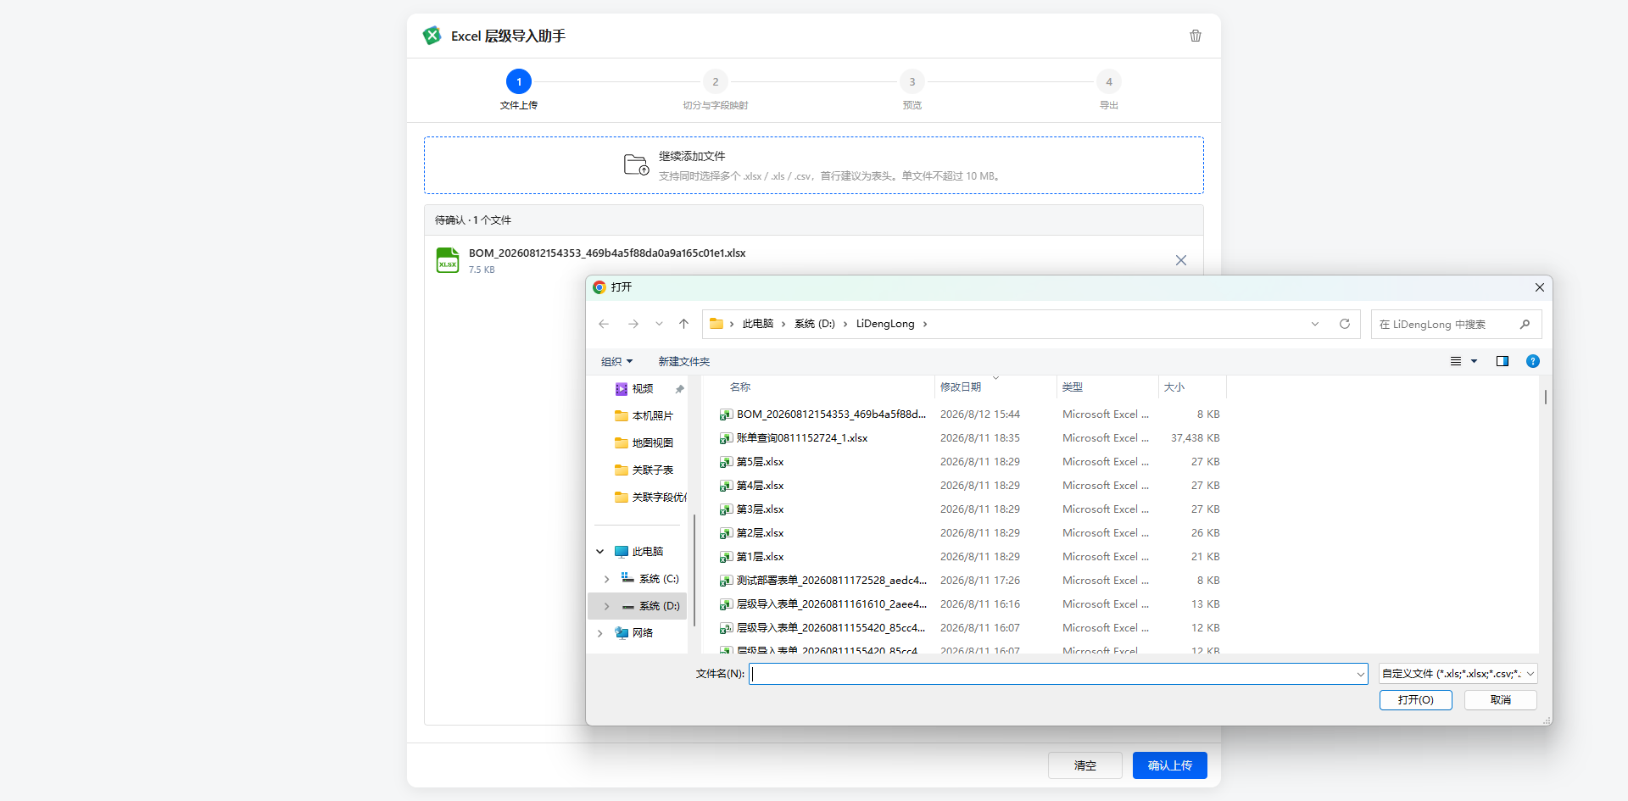Image resolution: width=1628 pixels, height=801 pixels.
Task: Change the view layout icon
Action: click(1456, 361)
